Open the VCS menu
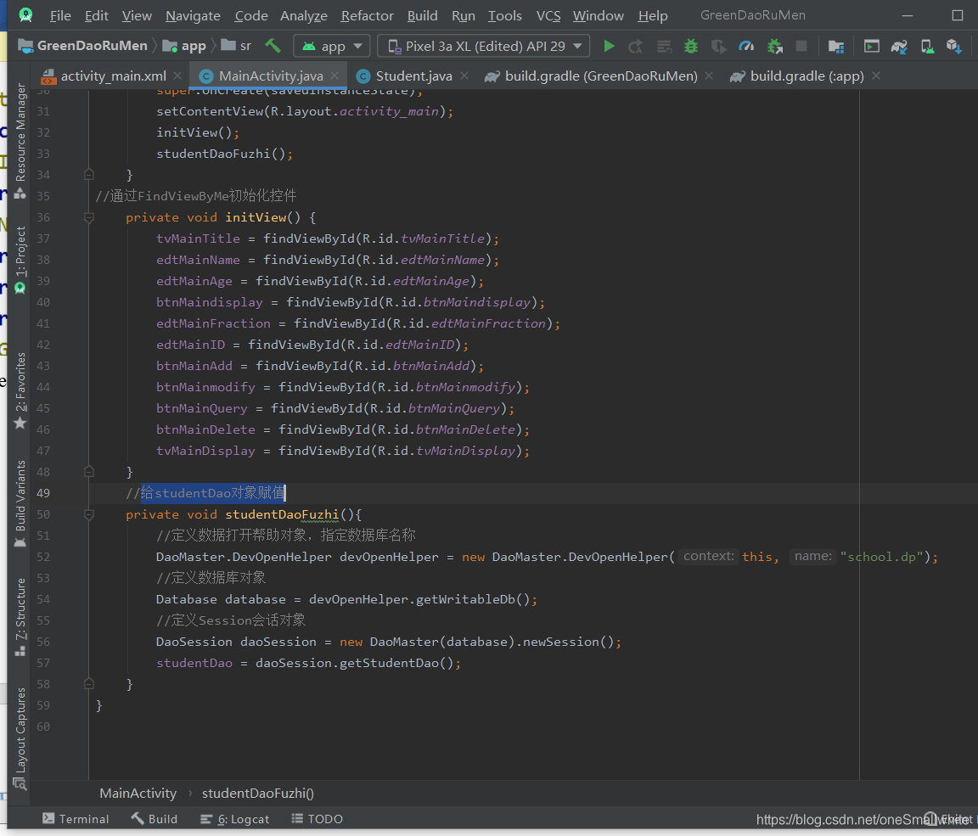978x836 pixels. tap(548, 15)
